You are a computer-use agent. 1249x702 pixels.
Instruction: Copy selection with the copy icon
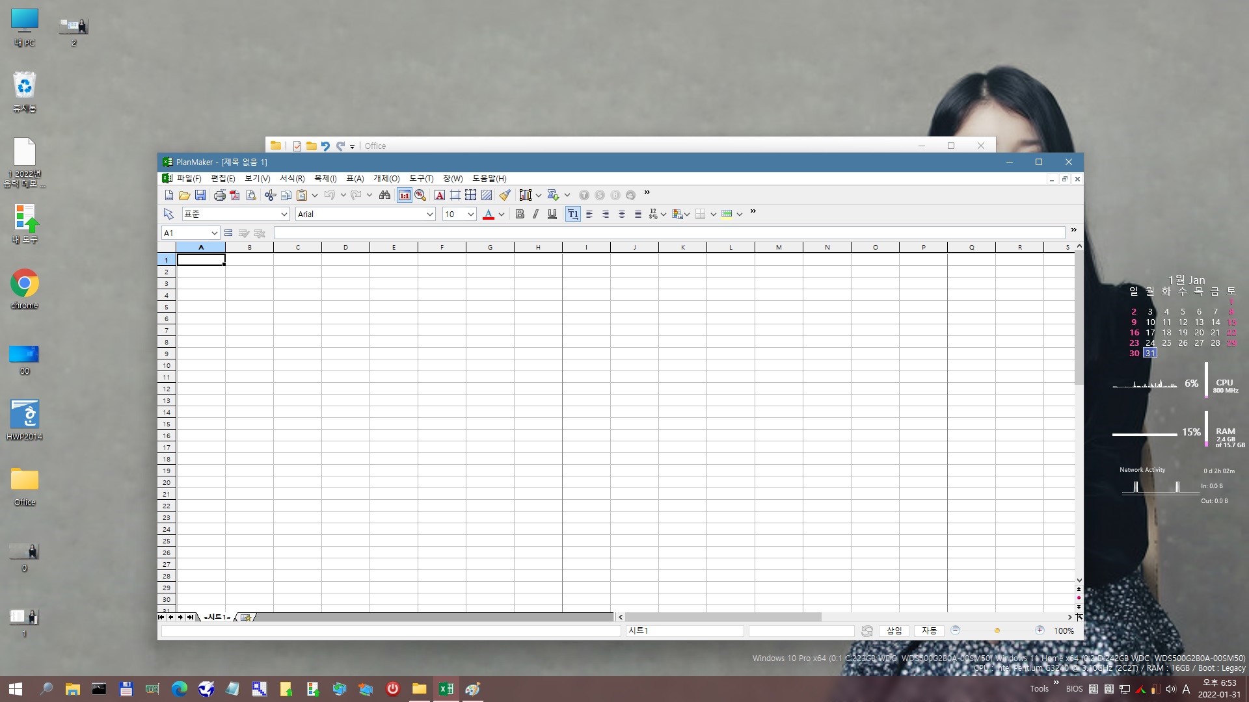pos(286,195)
